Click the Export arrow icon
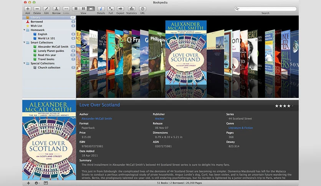321x186 pixels. click(x=121, y=9)
